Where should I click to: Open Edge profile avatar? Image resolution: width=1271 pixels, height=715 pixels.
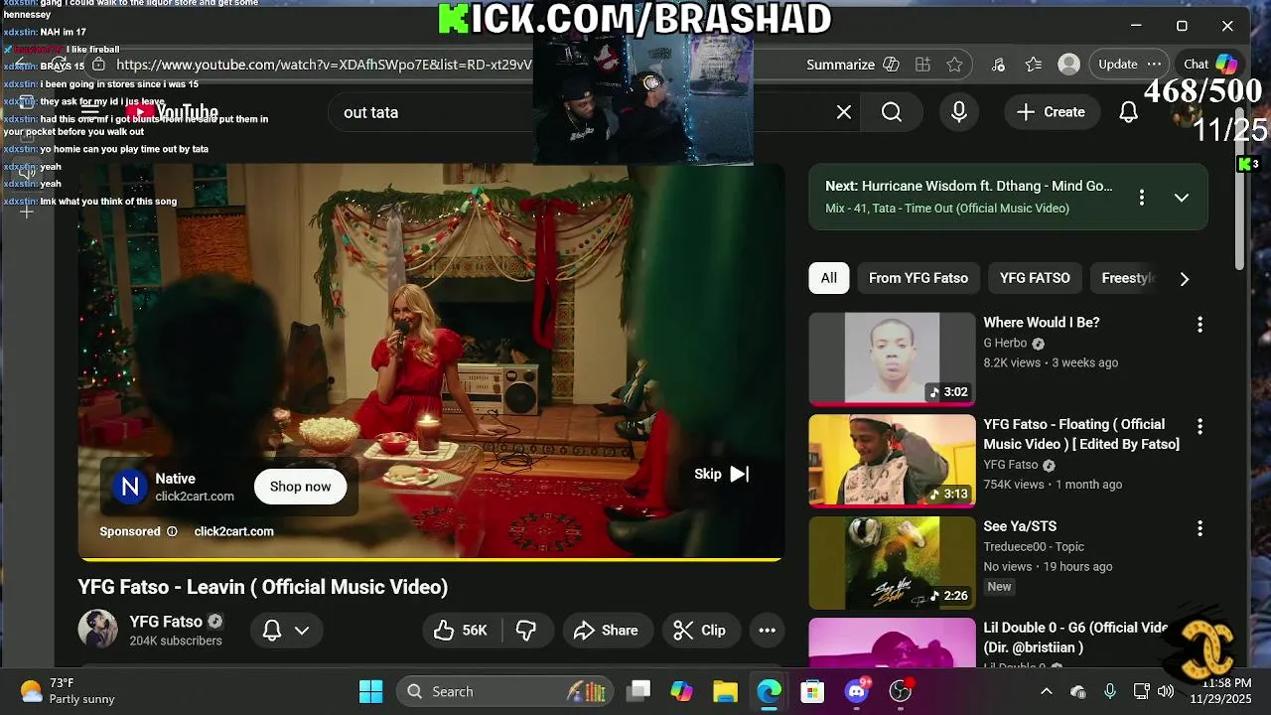pyautogui.click(x=1068, y=65)
